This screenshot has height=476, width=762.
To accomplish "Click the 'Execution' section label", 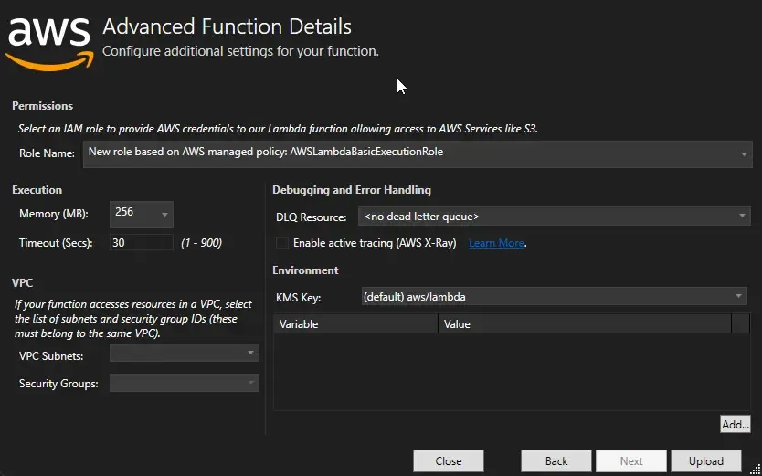I will 37,190.
